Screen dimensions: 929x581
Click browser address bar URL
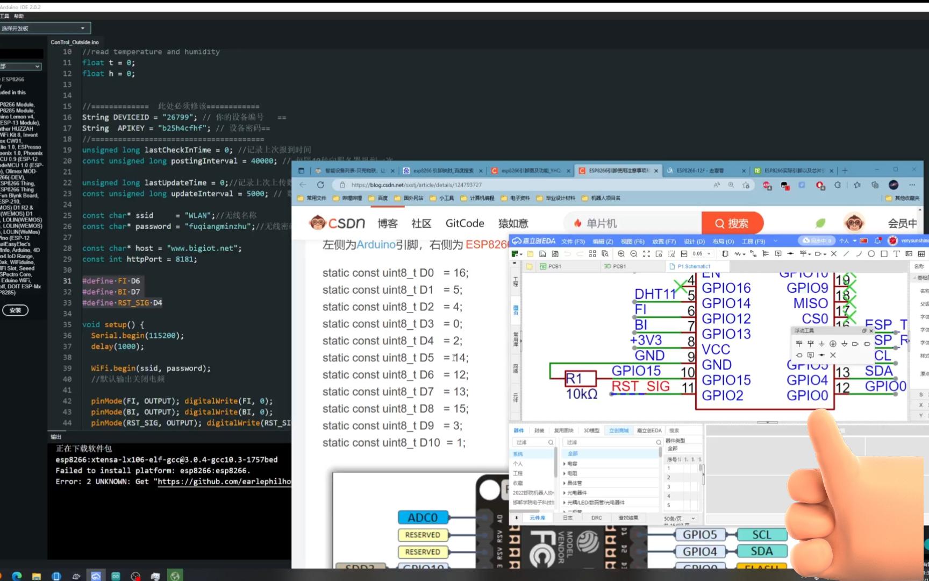point(416,185)
